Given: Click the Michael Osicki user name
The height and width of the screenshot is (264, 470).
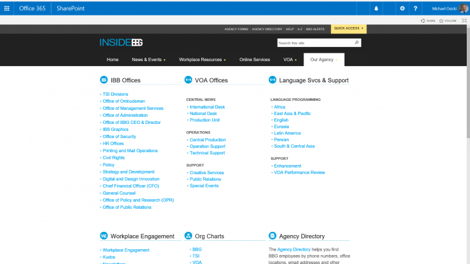Looking at the screenshot, I should [444, 9].
